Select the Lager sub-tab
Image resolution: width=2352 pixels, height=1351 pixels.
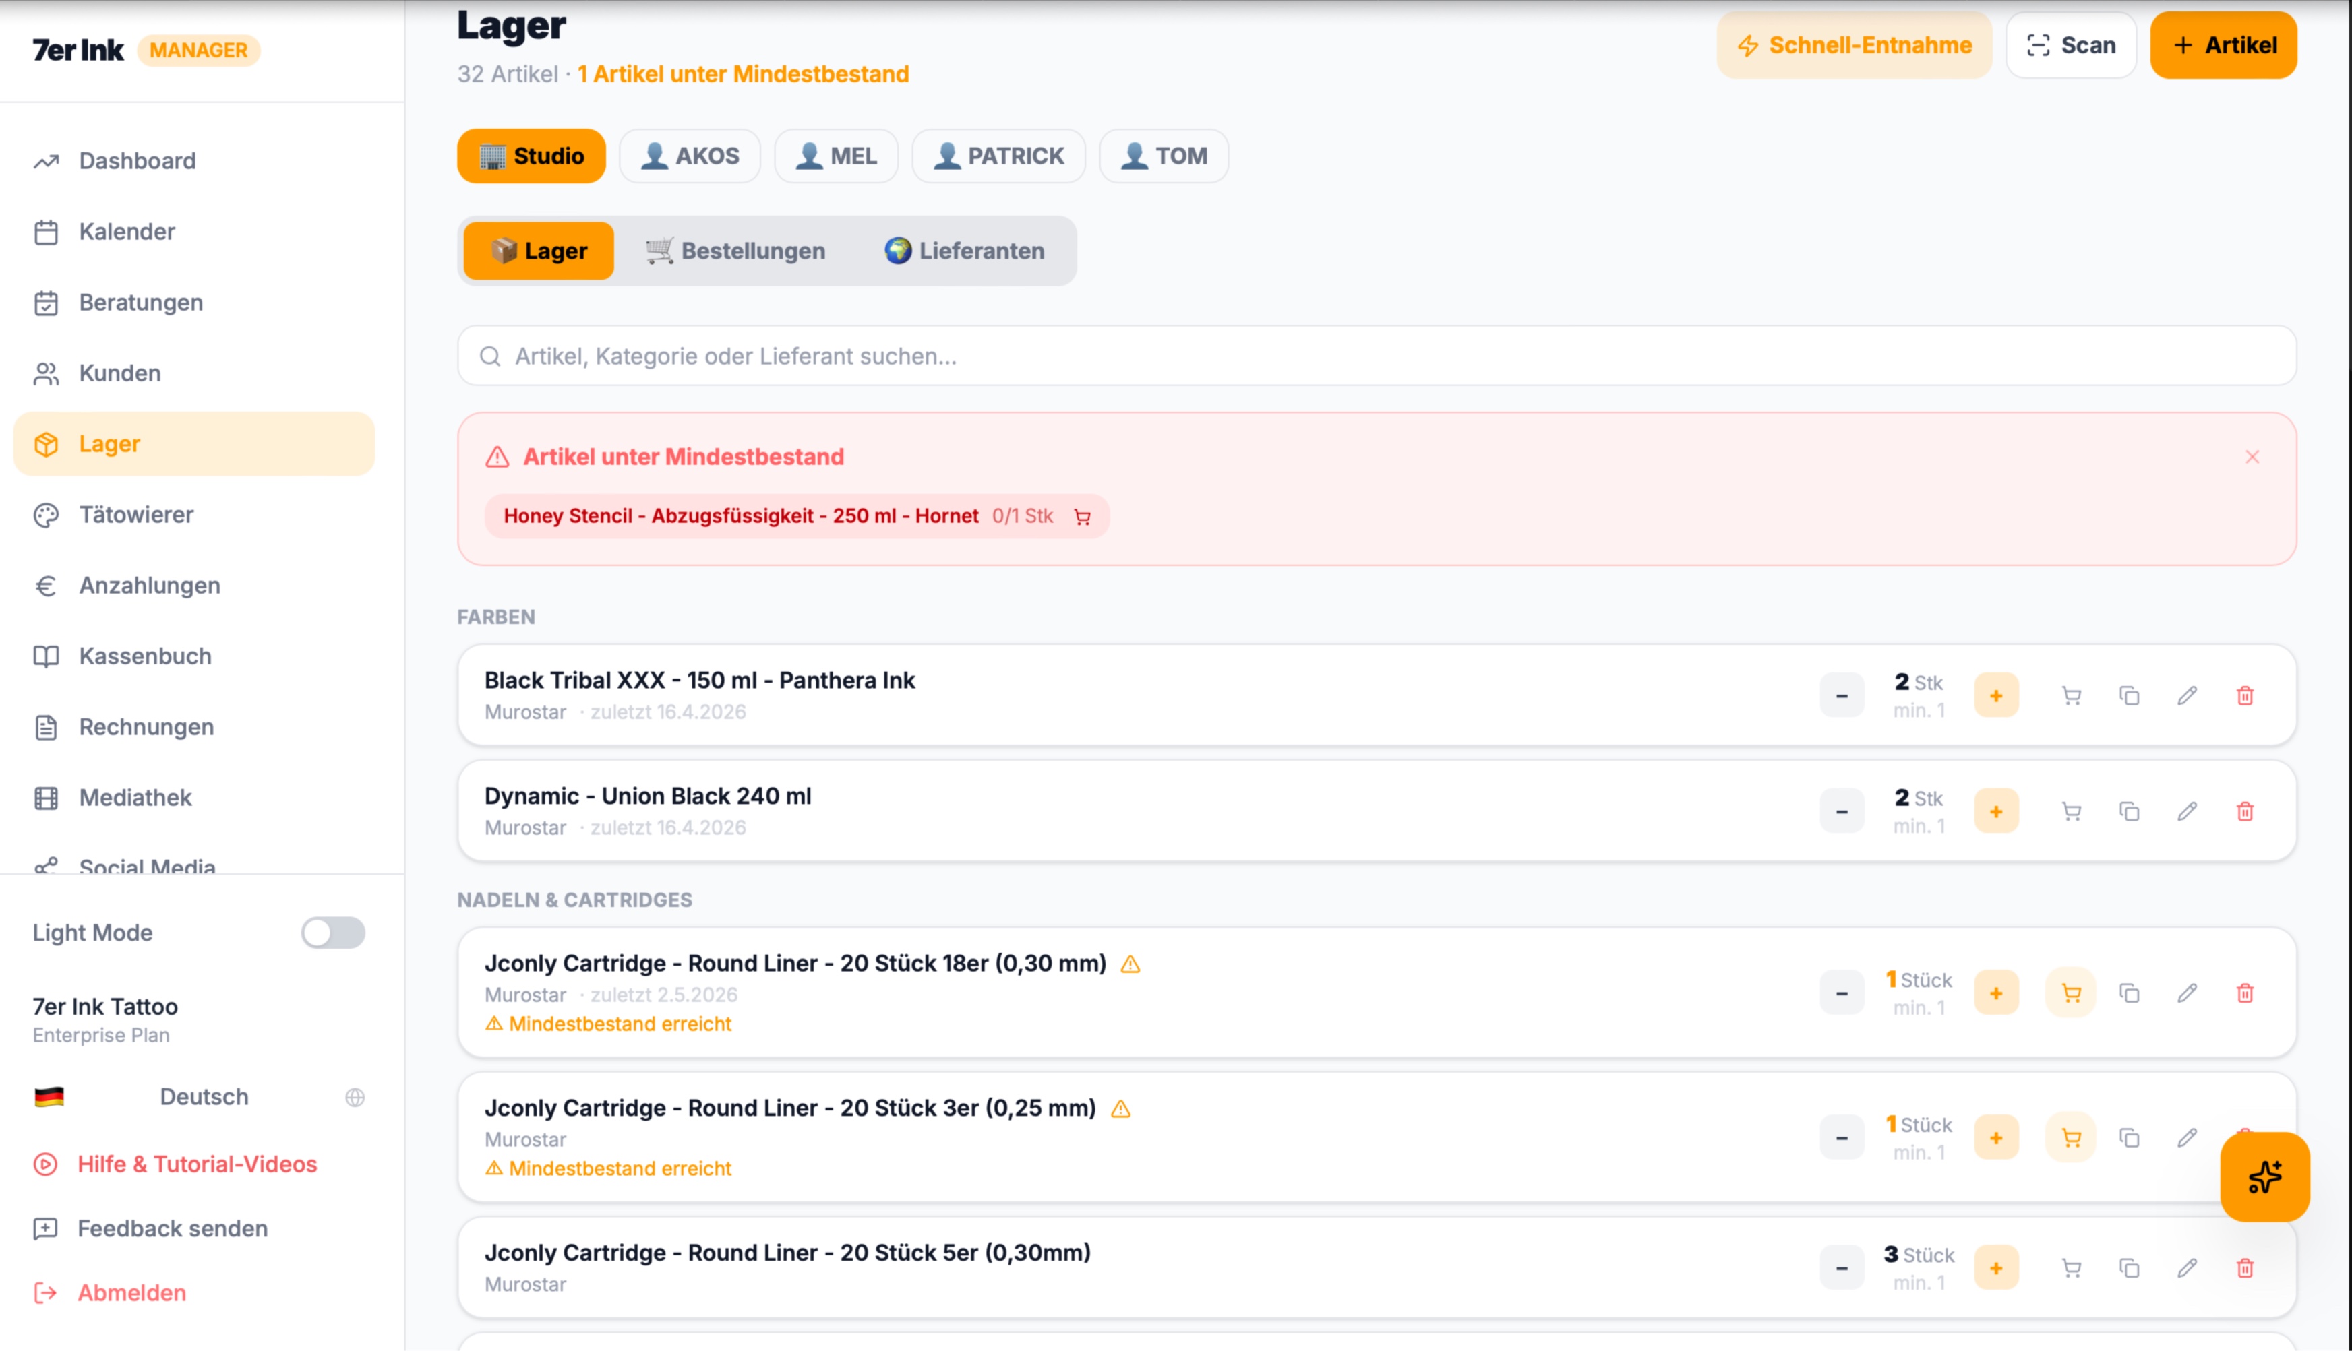coord(539,251)
